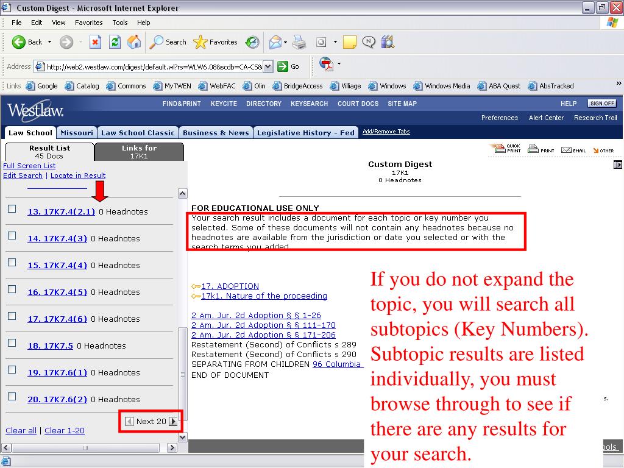Click the Westlaw logo
The width and height of the screenshot is (624, 468).
pyautogui.click(x=35, y=110)
